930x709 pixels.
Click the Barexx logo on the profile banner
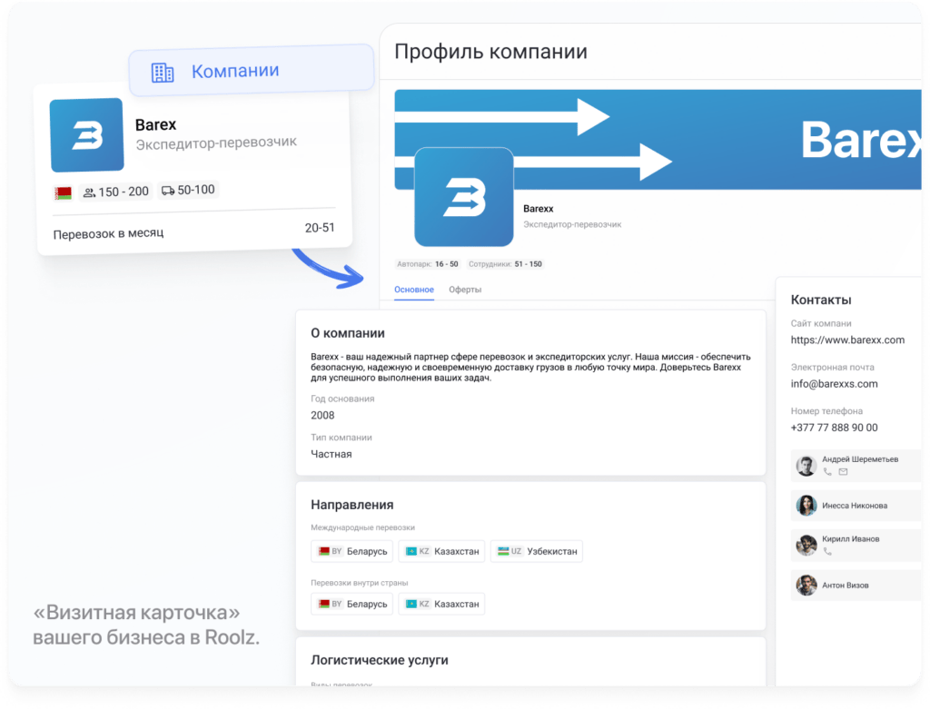(x=464, y=198)
